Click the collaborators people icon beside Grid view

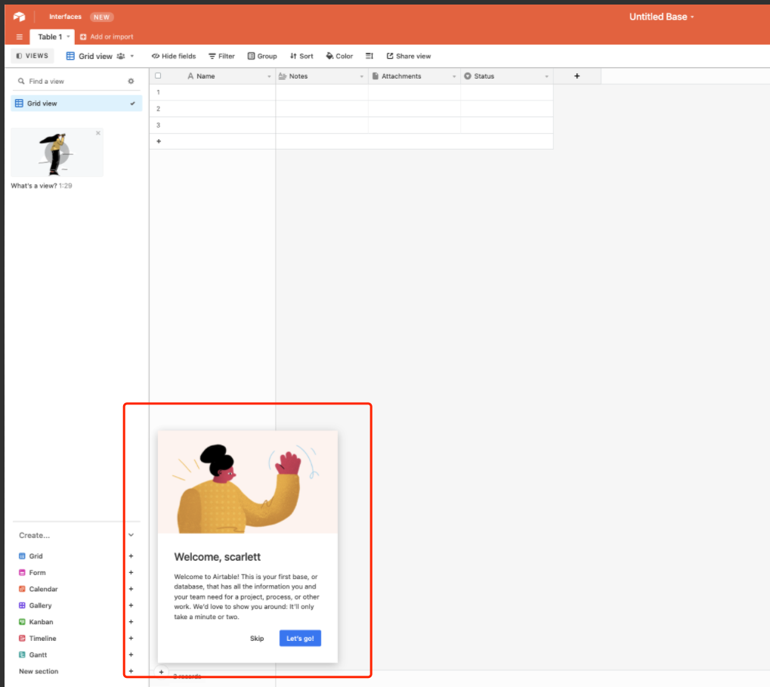121,56
